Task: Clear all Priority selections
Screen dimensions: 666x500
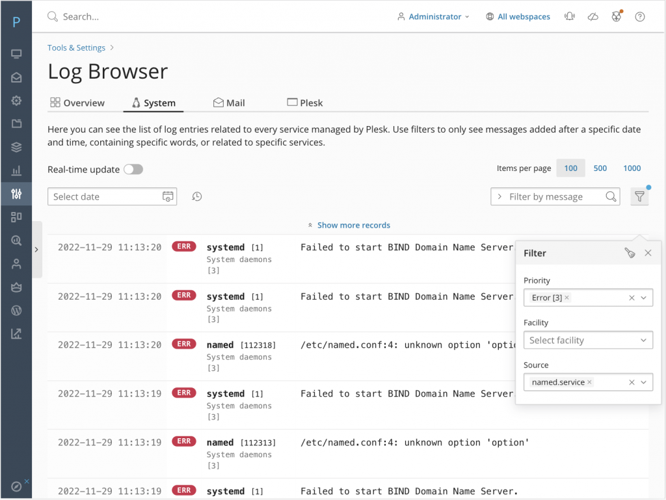Action: point(632,298)
